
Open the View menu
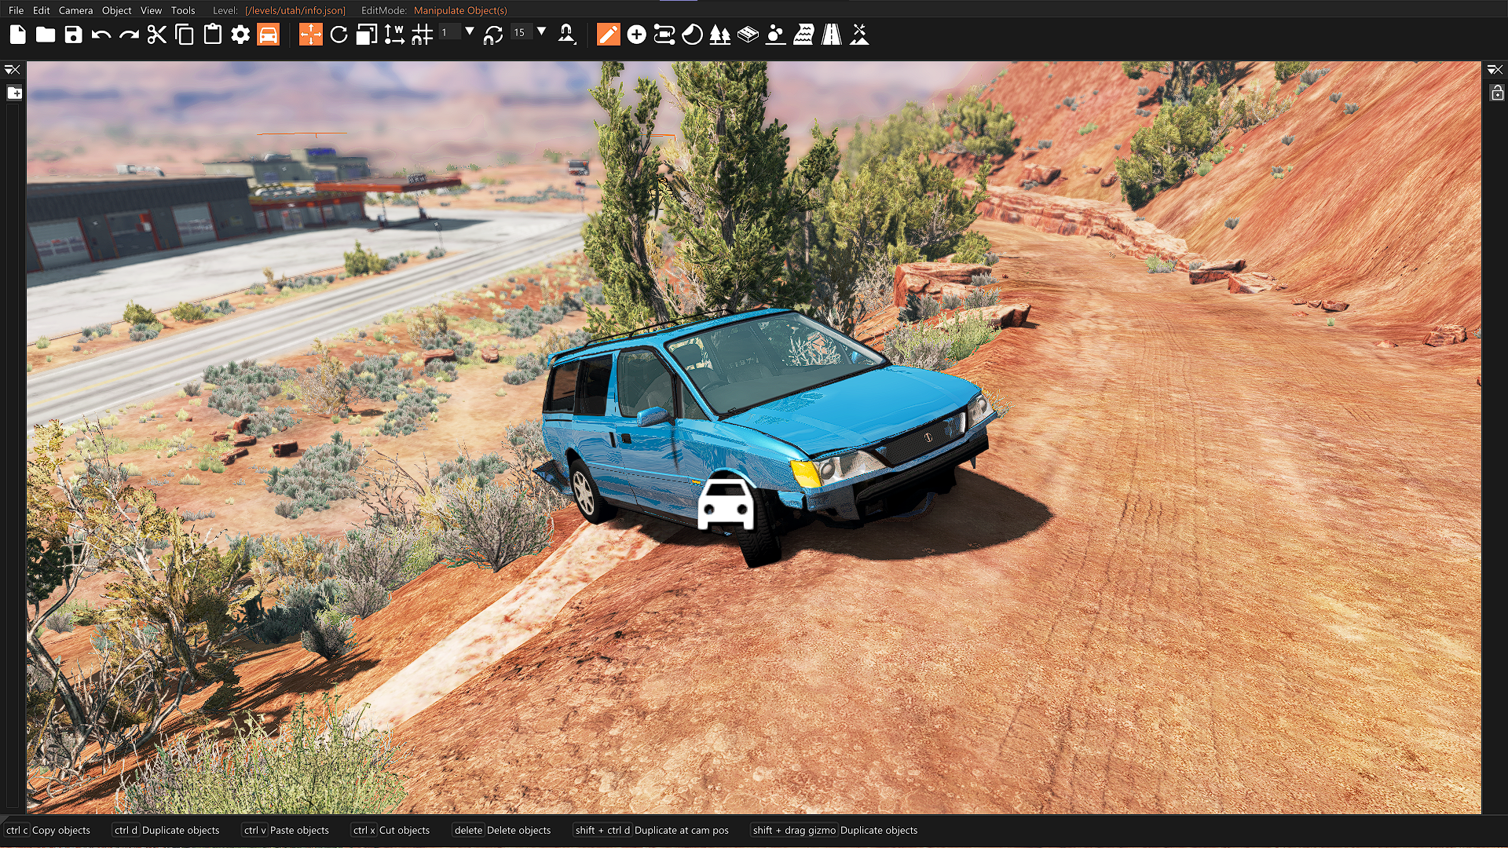coord(151,10)
